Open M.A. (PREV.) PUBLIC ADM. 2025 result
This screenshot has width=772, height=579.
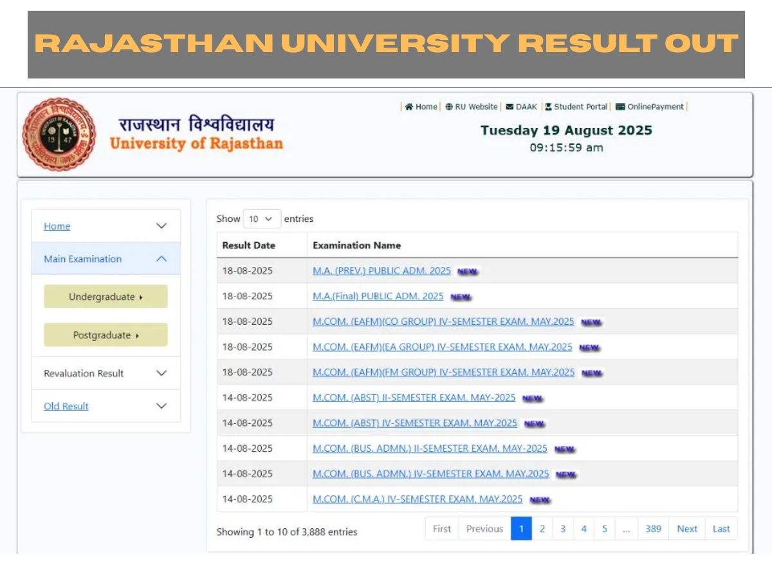pyautogui.click(x=381, y=271)
